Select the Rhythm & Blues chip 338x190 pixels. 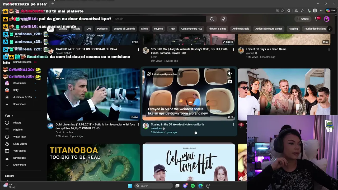click(217, 29)
